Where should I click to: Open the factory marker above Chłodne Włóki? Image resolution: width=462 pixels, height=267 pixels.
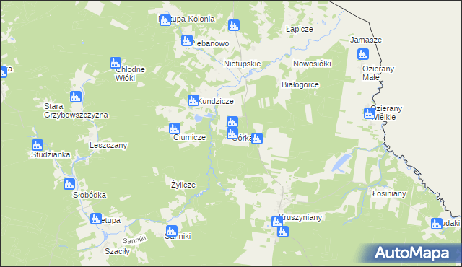pyautogui.click(x=115, y=63)
